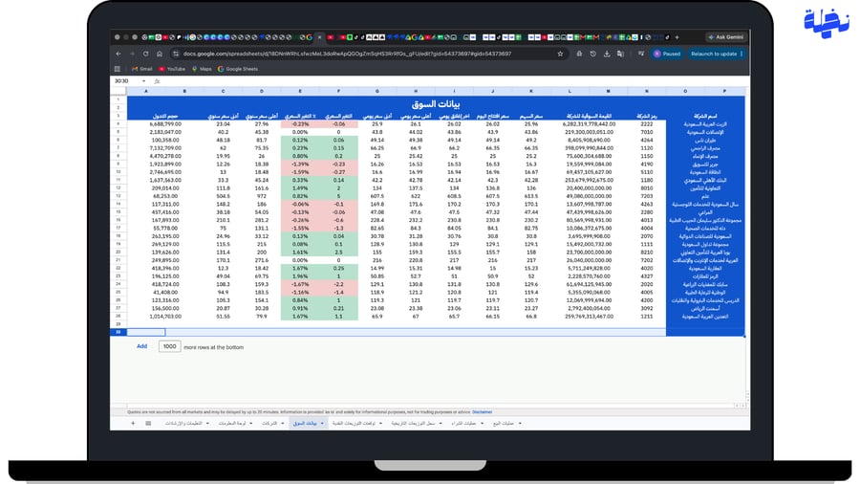
Task: Switch to the عمليات الشراء sheet tab
Action: pos(464,423)
